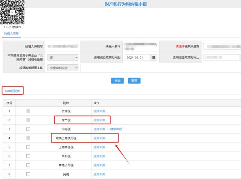Image resolution: width=241 pixels, height=179 pixels.
Task: Tick the checkbox for 房产税 row
Action: 28,120
